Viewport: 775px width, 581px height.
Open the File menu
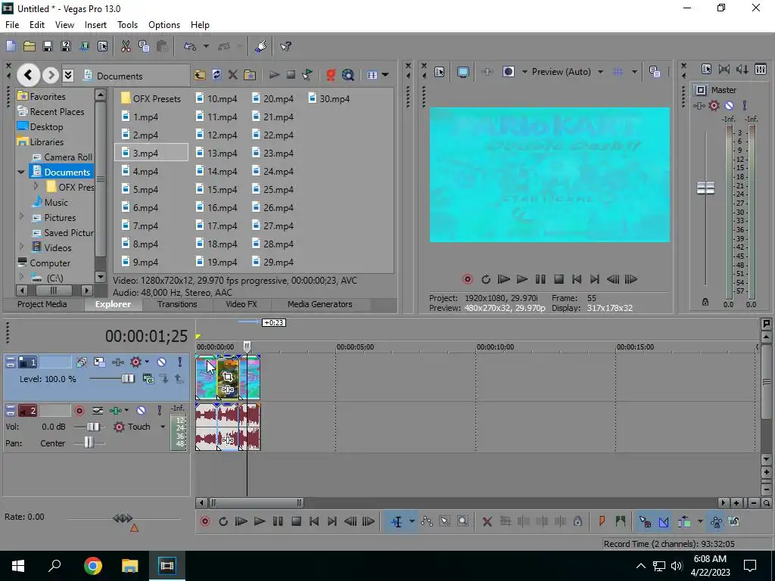point(12,25)
